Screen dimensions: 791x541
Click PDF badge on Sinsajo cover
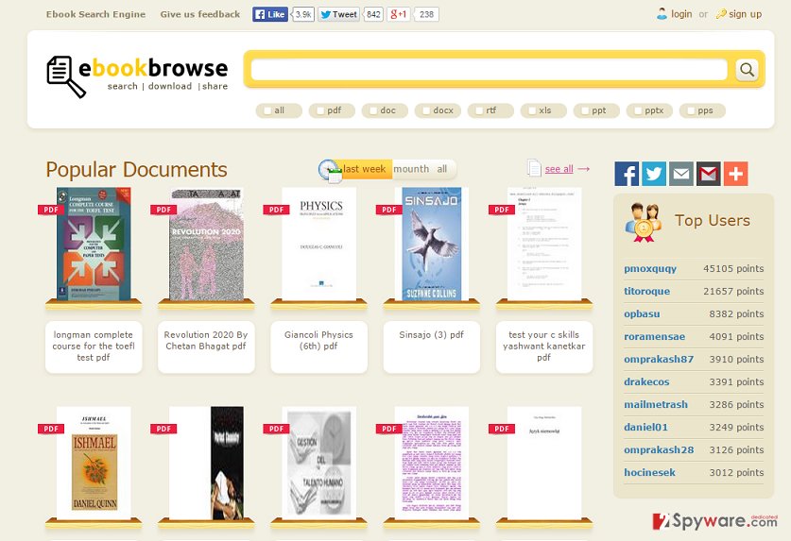[389, 210]
